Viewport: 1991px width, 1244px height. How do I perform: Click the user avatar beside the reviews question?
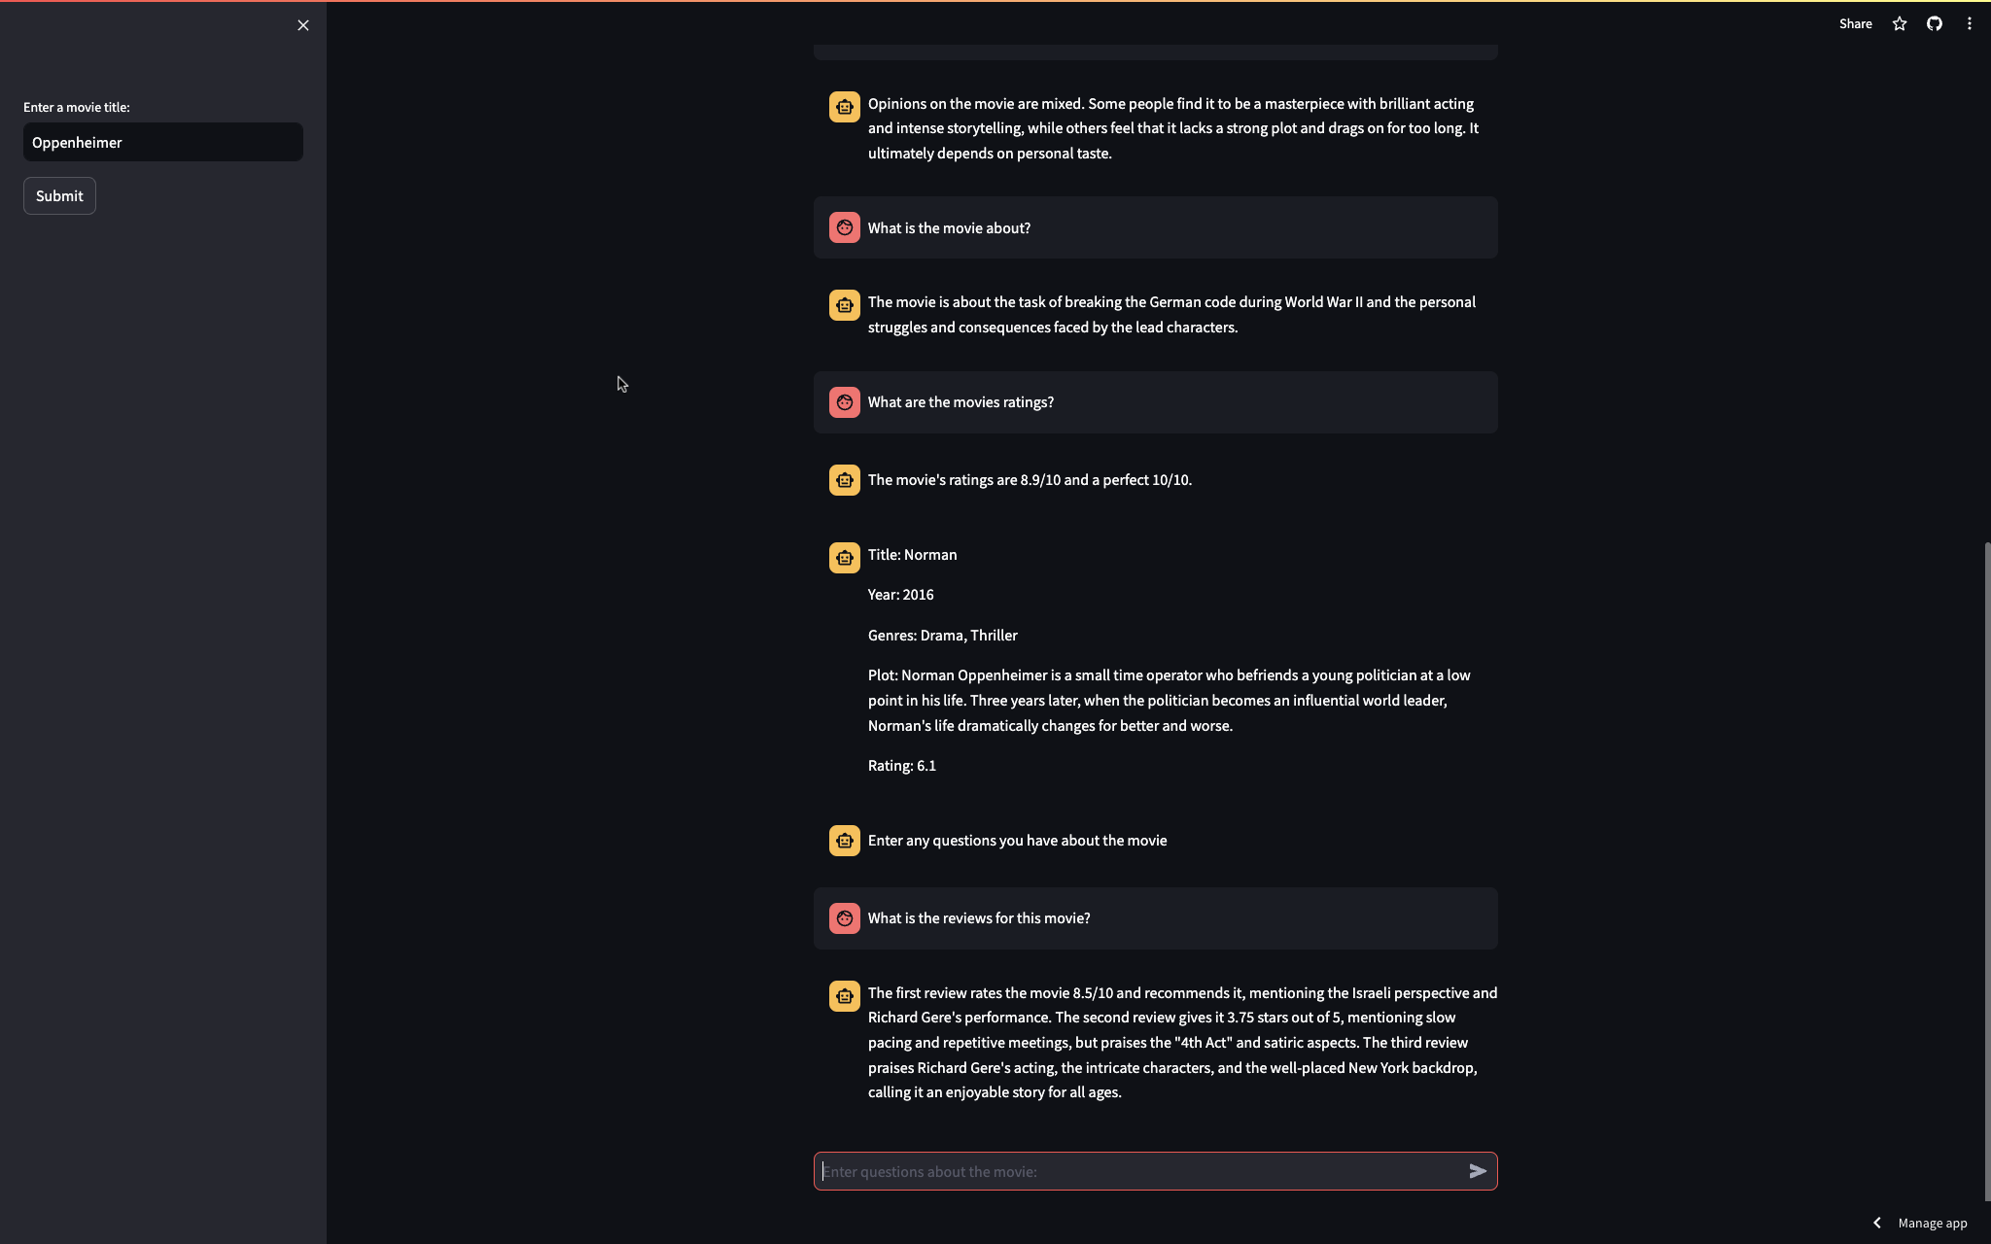pyautogui.click(x=844, y=917)
